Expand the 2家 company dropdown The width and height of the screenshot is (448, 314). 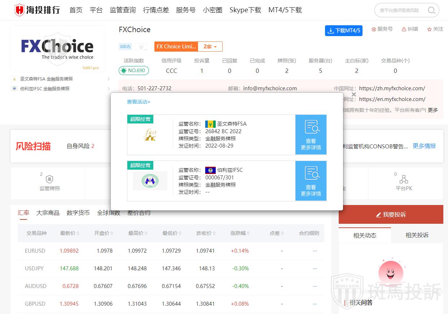(210, 47)
